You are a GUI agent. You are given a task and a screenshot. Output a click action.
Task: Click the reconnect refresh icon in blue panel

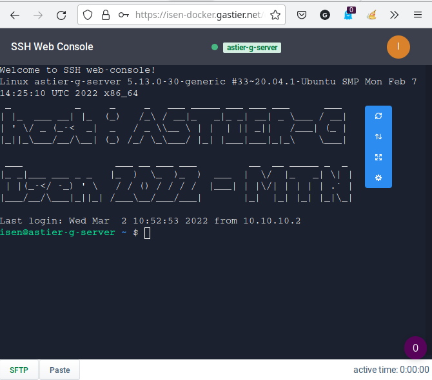pyautogui.click(x=378, y=116)
